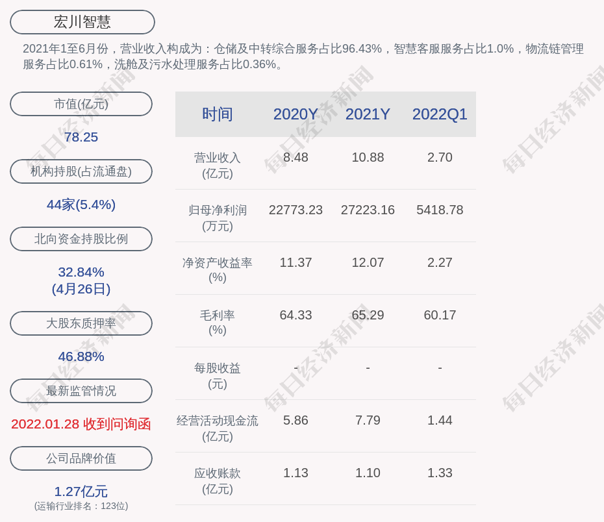This screenshot has height=522, width=604.
Task: Click the 归母净利润(万元) row label
Action: pyautogui.click(x=218, y=218)
